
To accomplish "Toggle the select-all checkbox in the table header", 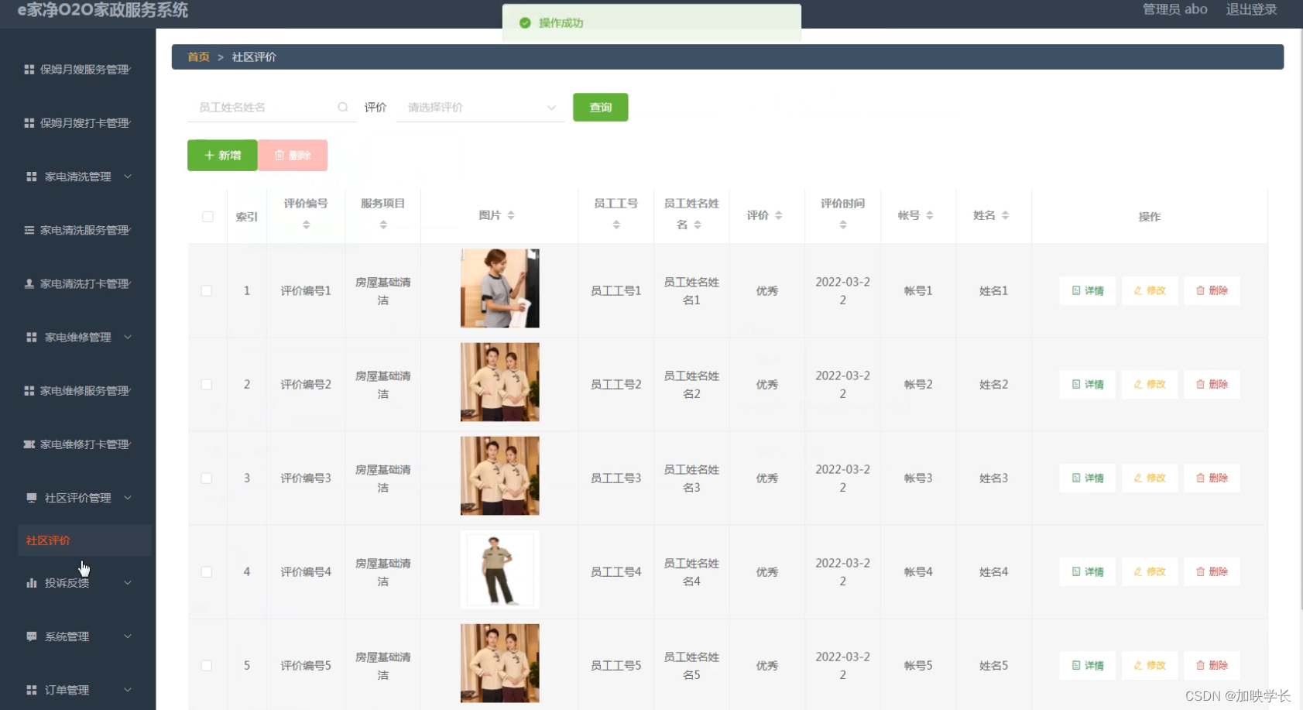I will [207, 217].
